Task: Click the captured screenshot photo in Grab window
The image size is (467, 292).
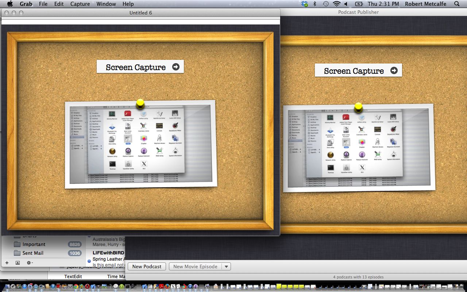Action: pyautogui.click(x=141, y=144)
